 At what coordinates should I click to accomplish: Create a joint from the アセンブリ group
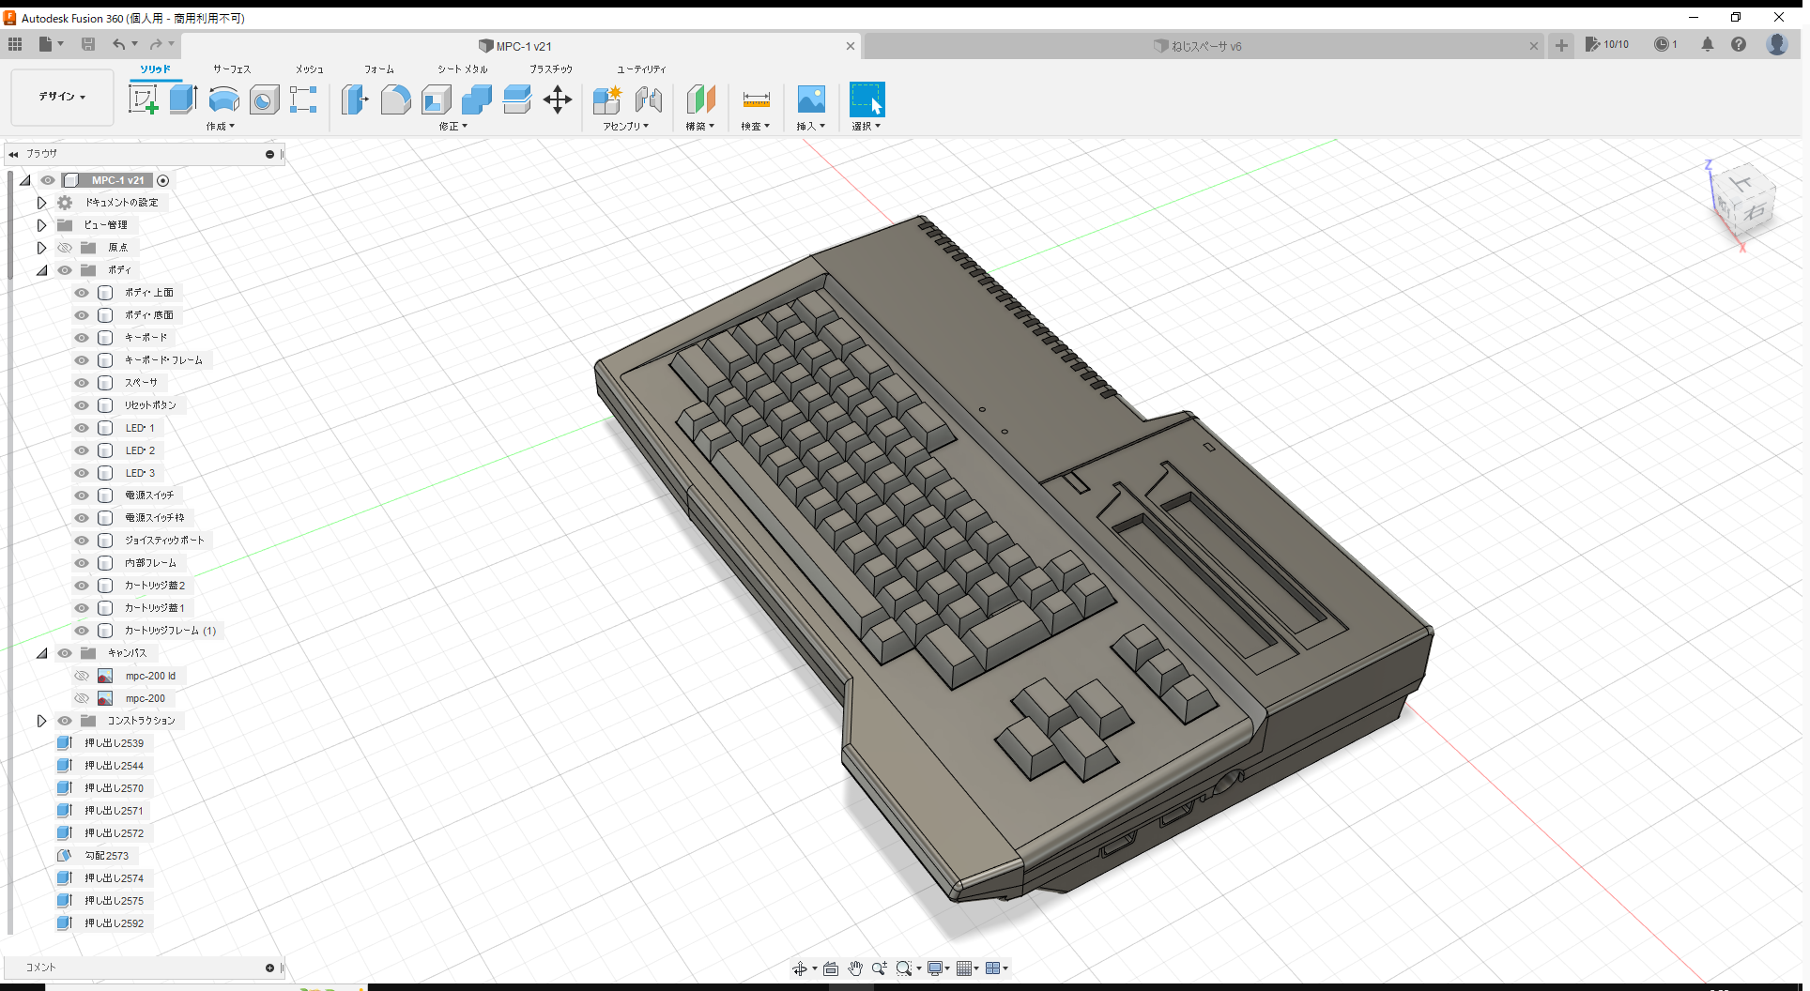tap(648, 99)
